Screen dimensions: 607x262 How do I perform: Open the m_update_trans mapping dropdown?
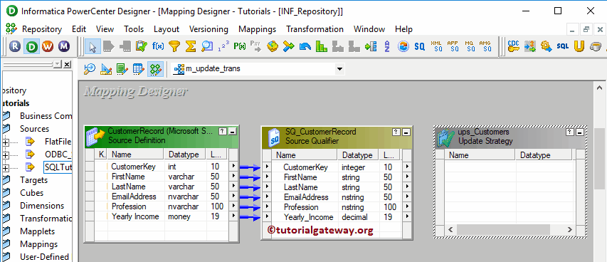pyautogui.click(x=339, y=69)
